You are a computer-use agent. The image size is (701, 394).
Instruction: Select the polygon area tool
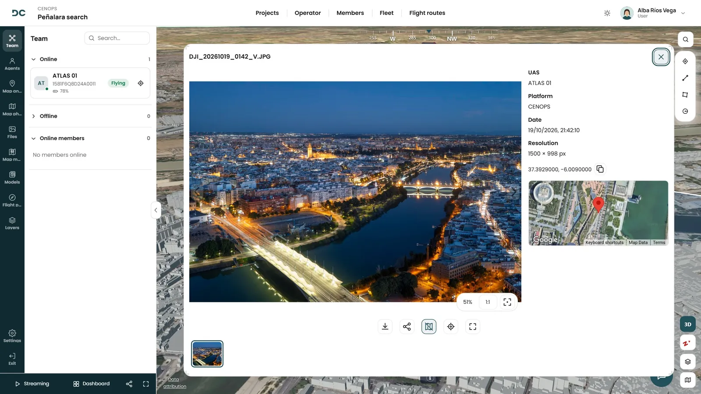point(685,95)
